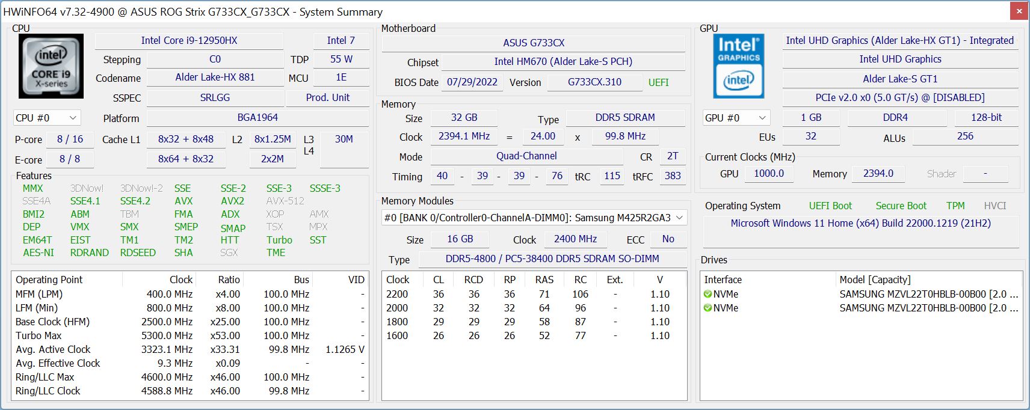Click the BIOS date 07/29/2022 field
Viewport: 1030px width, 410px height.
pos(472,82)
